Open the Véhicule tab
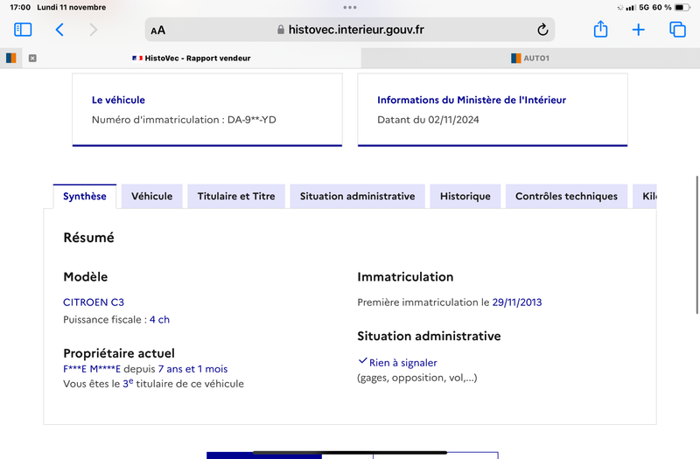The image size is (700, 459). 151,196
